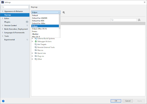The width and height of the screenshot is (147, 104).
Task: Click the Version Control project-level icon
Action: (x=27, y=25)
